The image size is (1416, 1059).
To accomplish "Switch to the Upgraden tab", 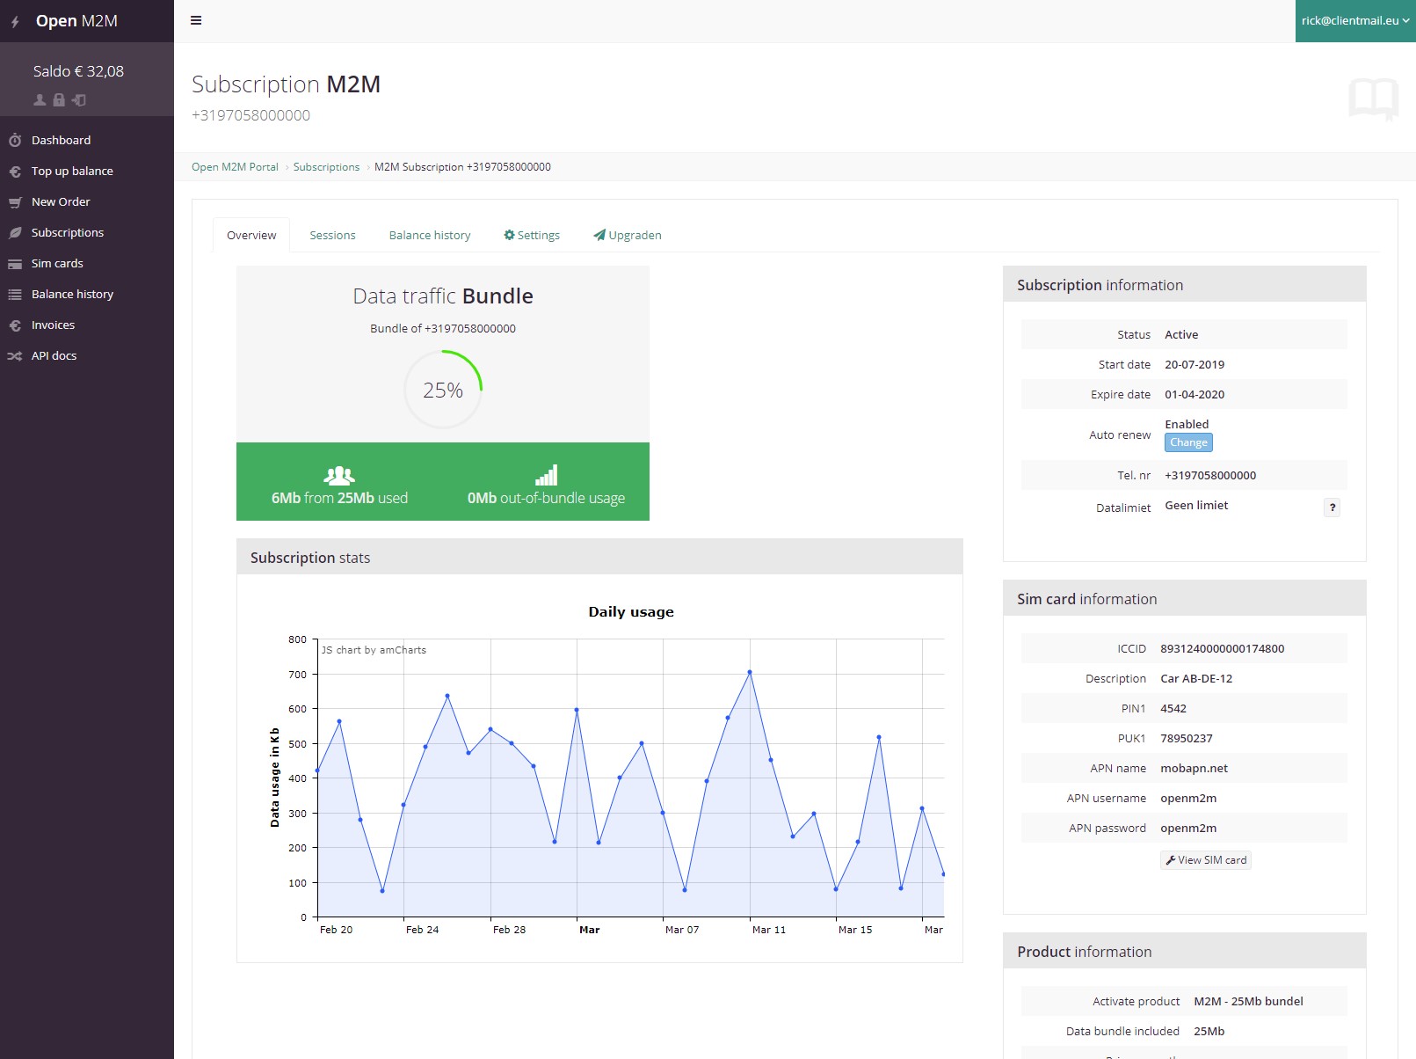I will tap(627, 235).
